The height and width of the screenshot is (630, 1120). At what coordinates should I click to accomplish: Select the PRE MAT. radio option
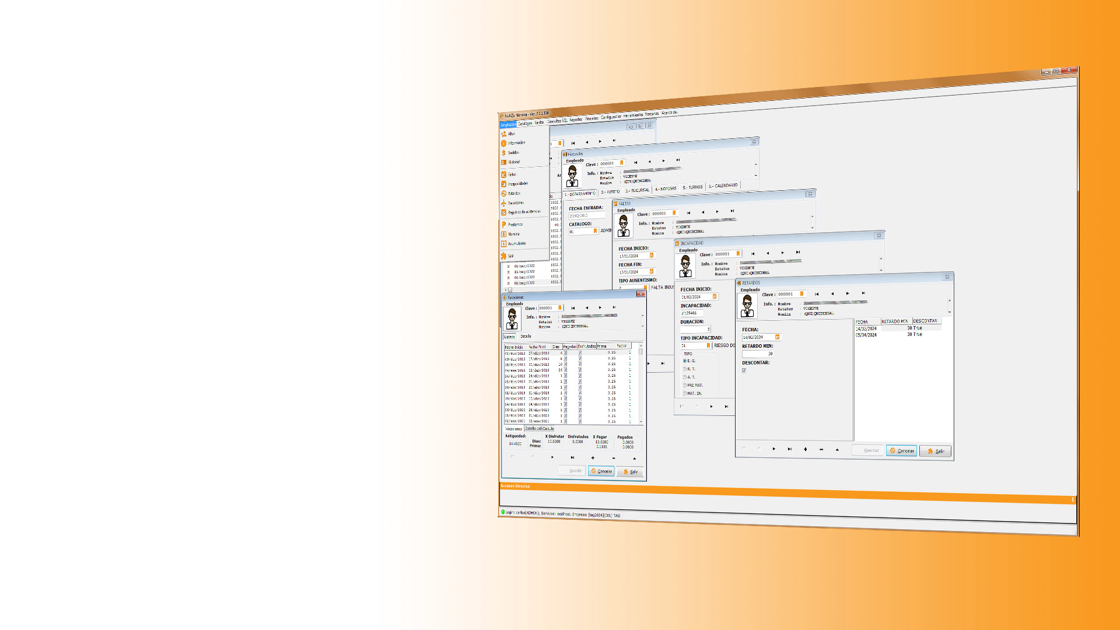tap(685, 386)
